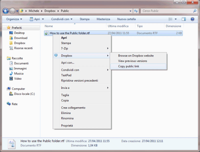
Task: Open the 'Condividi con' toolbar dropdown
Action: tap(62, 19)
